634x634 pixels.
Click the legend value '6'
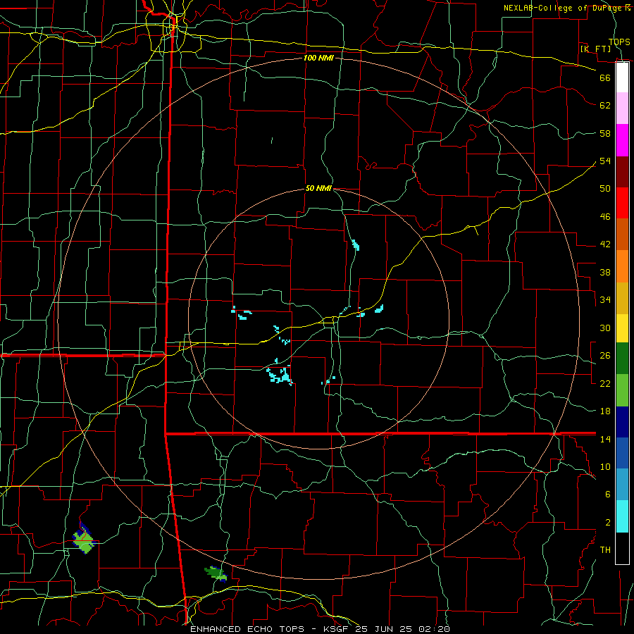click(608, 495)
